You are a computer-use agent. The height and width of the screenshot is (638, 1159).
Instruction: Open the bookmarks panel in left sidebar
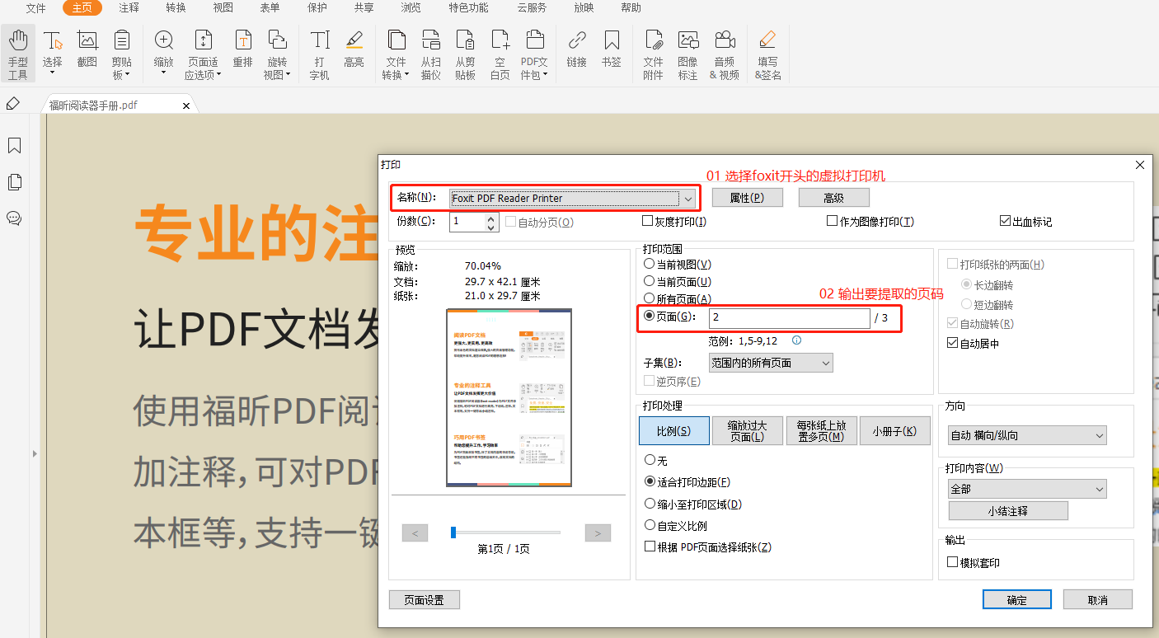[13, 145]
